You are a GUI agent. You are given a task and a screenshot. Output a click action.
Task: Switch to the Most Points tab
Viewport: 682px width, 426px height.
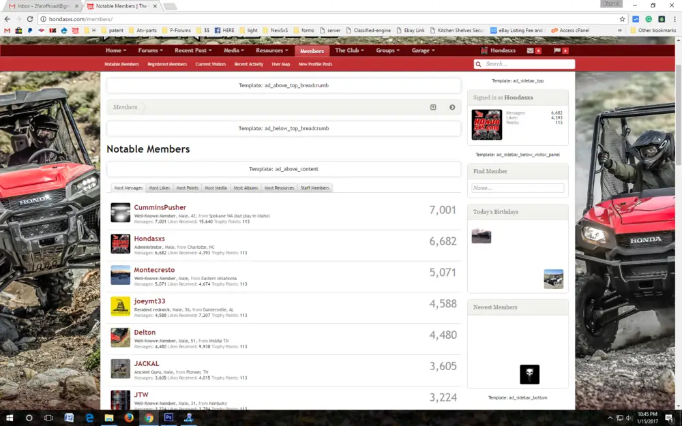[x=187, y=188]
